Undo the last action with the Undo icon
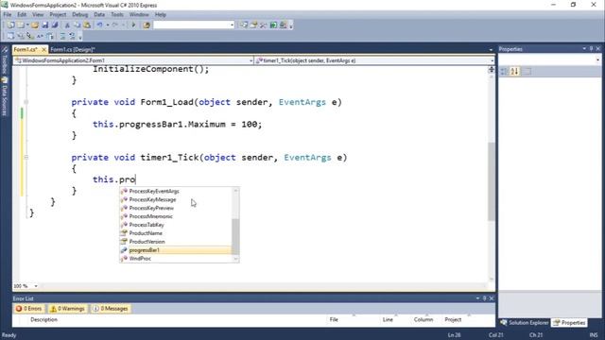The image size is (605, 340). (100, 25)
